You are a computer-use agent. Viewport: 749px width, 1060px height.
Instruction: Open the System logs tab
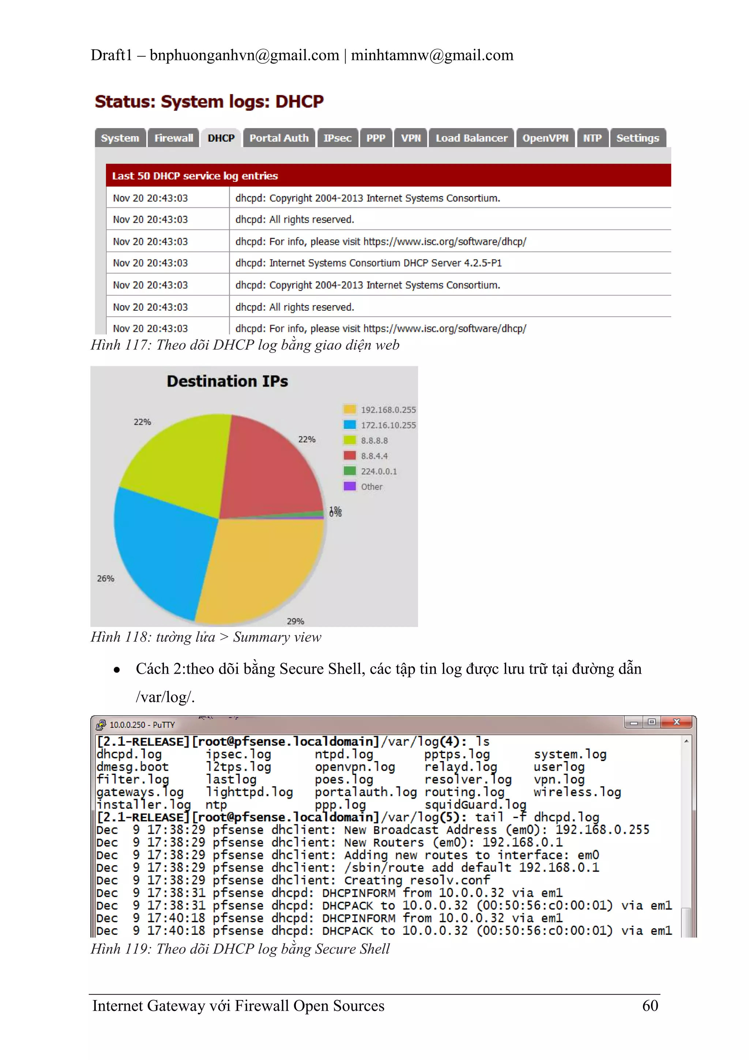coord(120,138)
